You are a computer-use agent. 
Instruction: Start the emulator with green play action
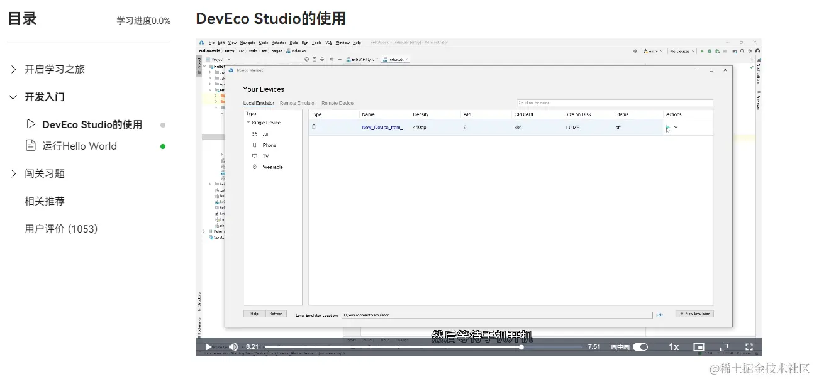click(668, 128)
